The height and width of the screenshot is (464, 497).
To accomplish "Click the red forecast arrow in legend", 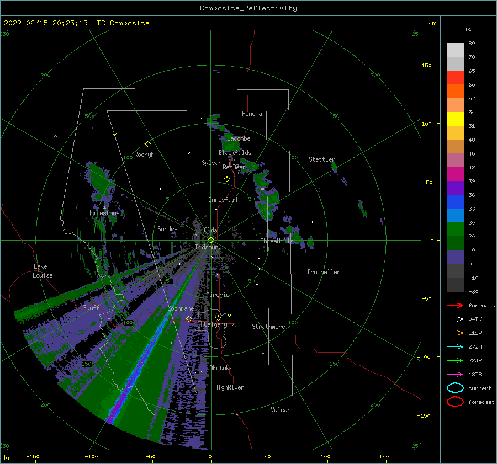I will click(x=455, y=305).
